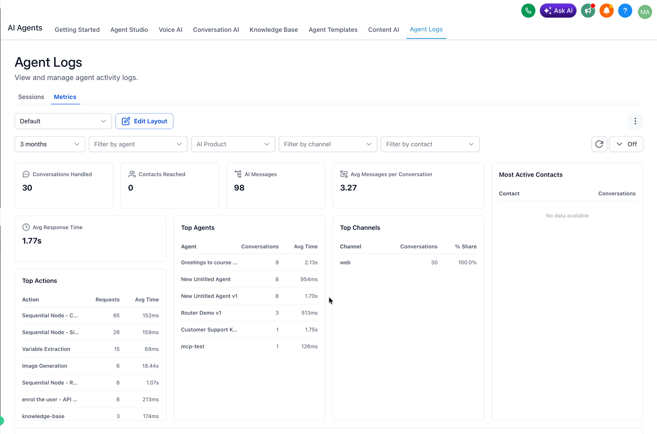Open the Content AI tab
This screenshot has height=434, width=657.
(383, 30)
